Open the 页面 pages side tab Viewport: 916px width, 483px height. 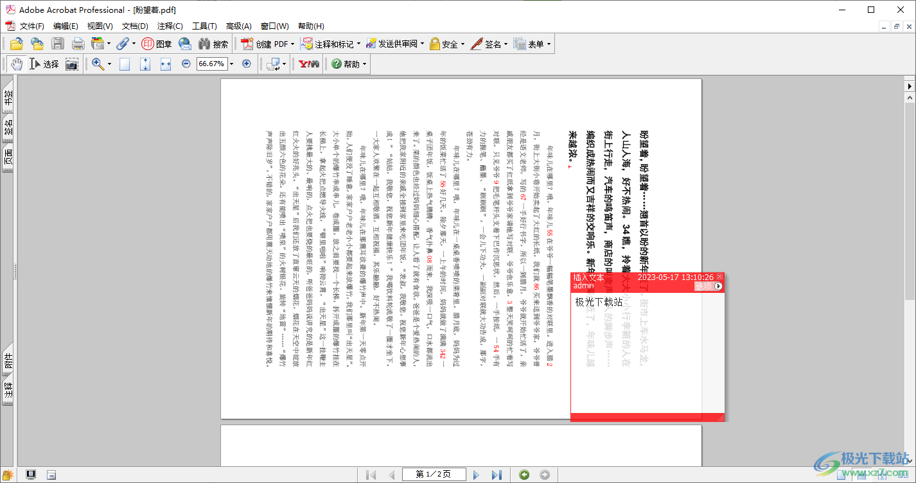pos(8,157)
